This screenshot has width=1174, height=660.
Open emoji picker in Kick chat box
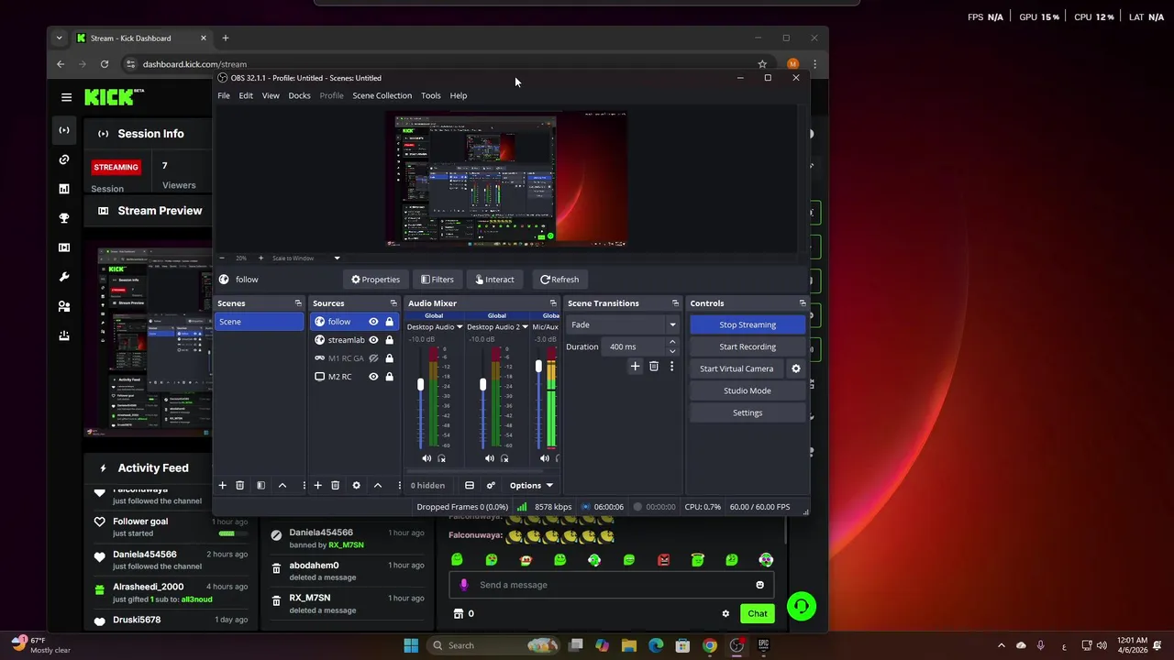[759, 585]
